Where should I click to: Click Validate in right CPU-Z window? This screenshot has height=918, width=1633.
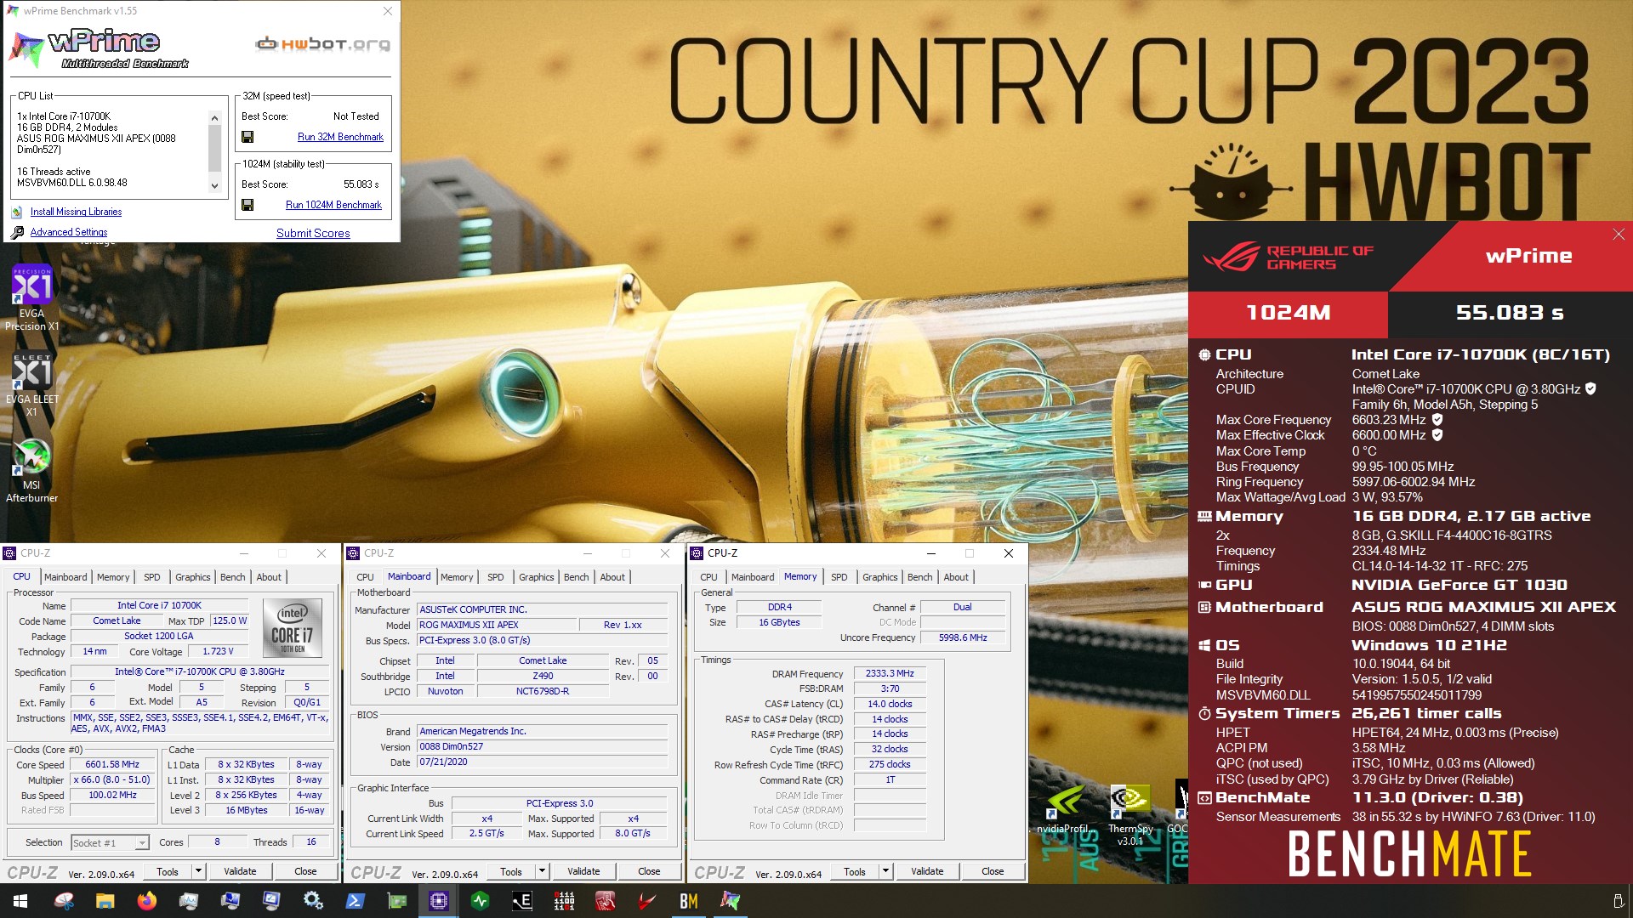click(927, 871)
